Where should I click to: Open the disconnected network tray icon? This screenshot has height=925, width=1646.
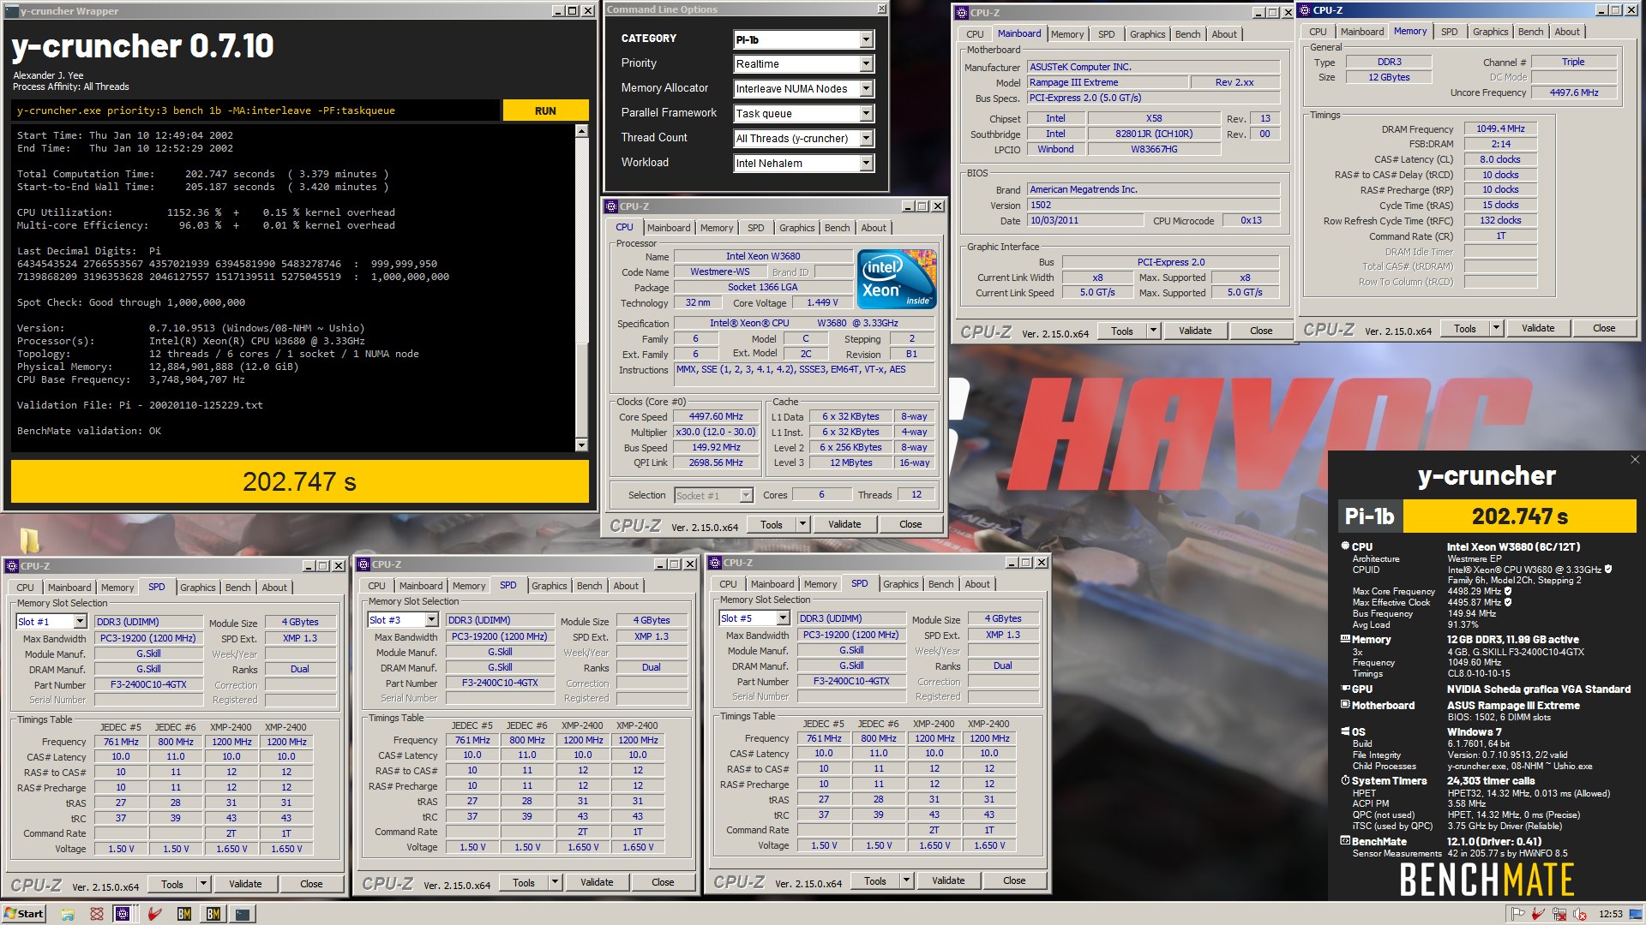click(x=1559, y=914)
